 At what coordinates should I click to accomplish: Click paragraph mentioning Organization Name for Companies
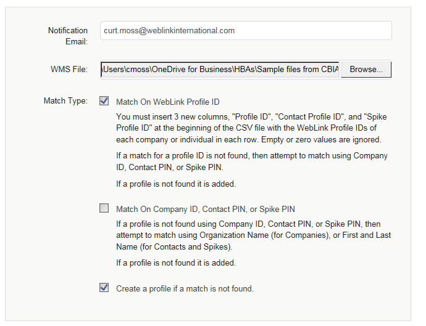click(x=254, y=235)
